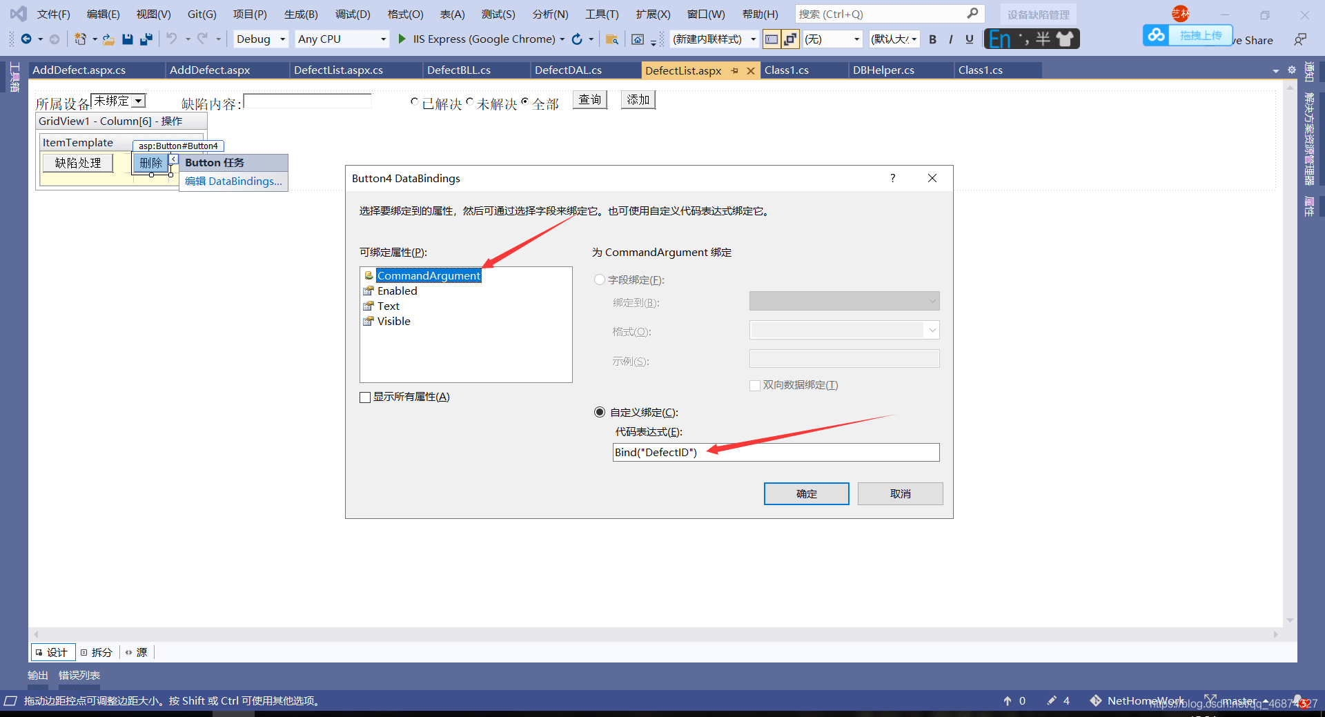Click the cloud upload icon
Screen dimensions: 1325x717
point(1157,35)
